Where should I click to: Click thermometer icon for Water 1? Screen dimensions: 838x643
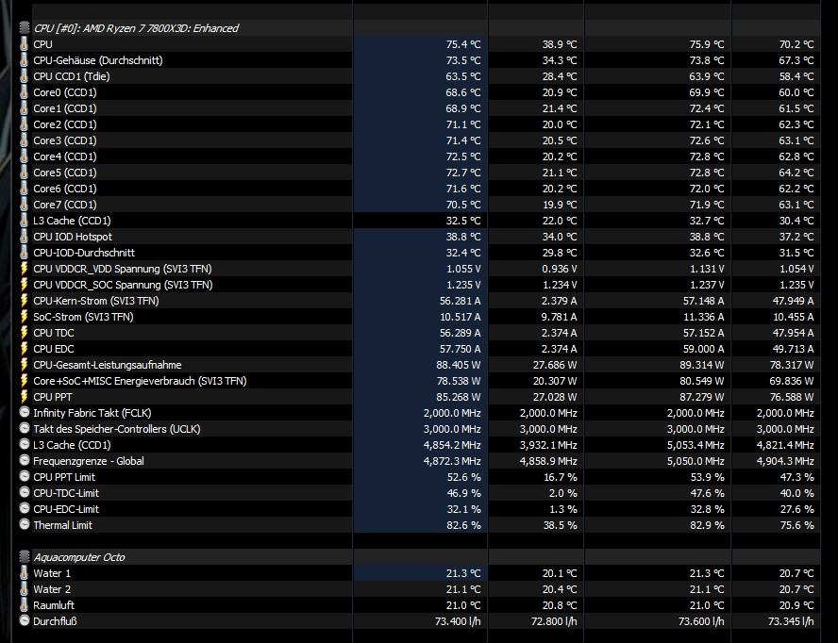point(24,572)
